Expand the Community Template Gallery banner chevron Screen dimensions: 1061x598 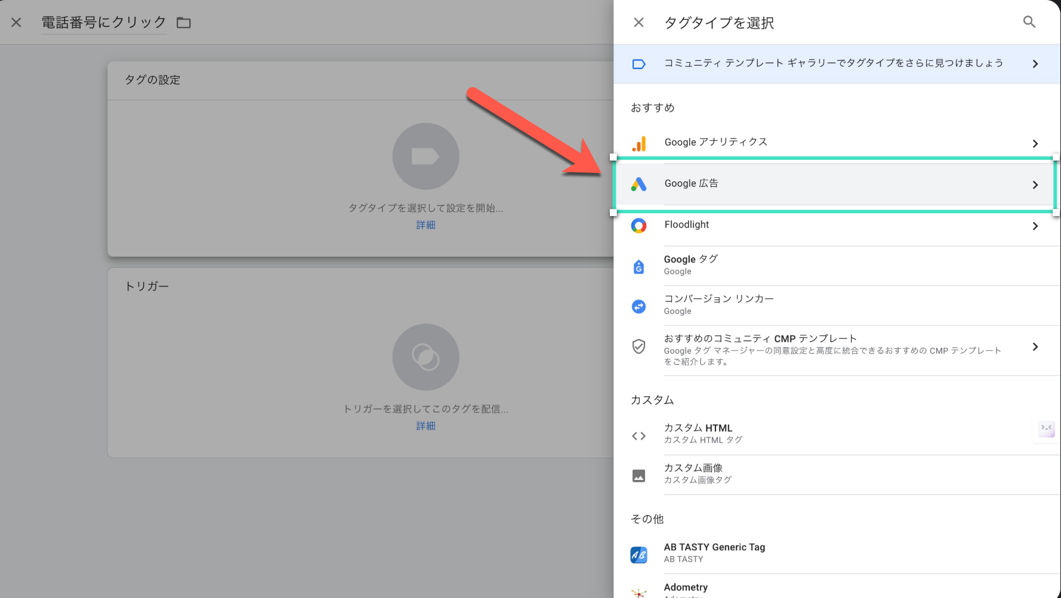coord(1035,64)
